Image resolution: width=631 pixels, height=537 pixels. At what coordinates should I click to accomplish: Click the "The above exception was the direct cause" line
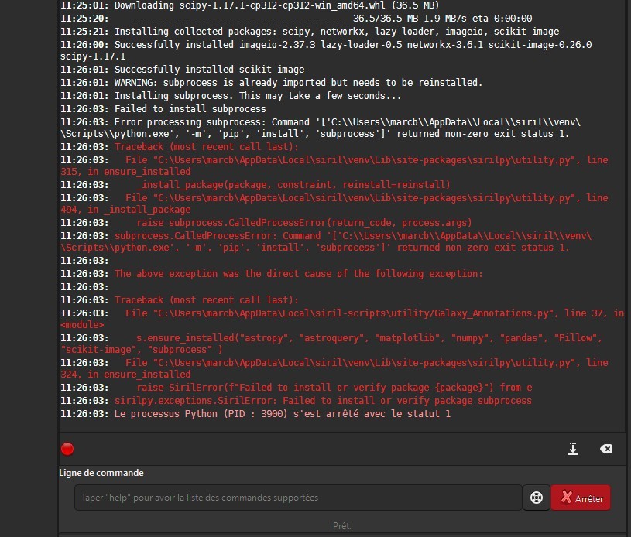point(272,274)
